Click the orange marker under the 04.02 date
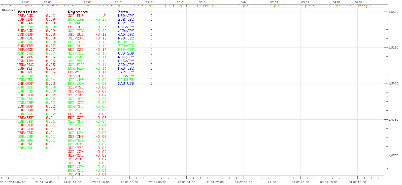The width and height of the screenshot is (402, 185). 337,6
